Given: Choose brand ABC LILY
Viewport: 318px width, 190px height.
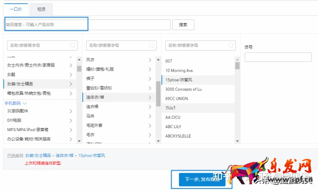Looking at the screenshot, I should pyautogui.click(x=198, y=126).
